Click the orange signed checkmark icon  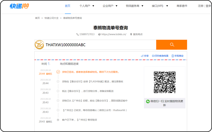58,72
